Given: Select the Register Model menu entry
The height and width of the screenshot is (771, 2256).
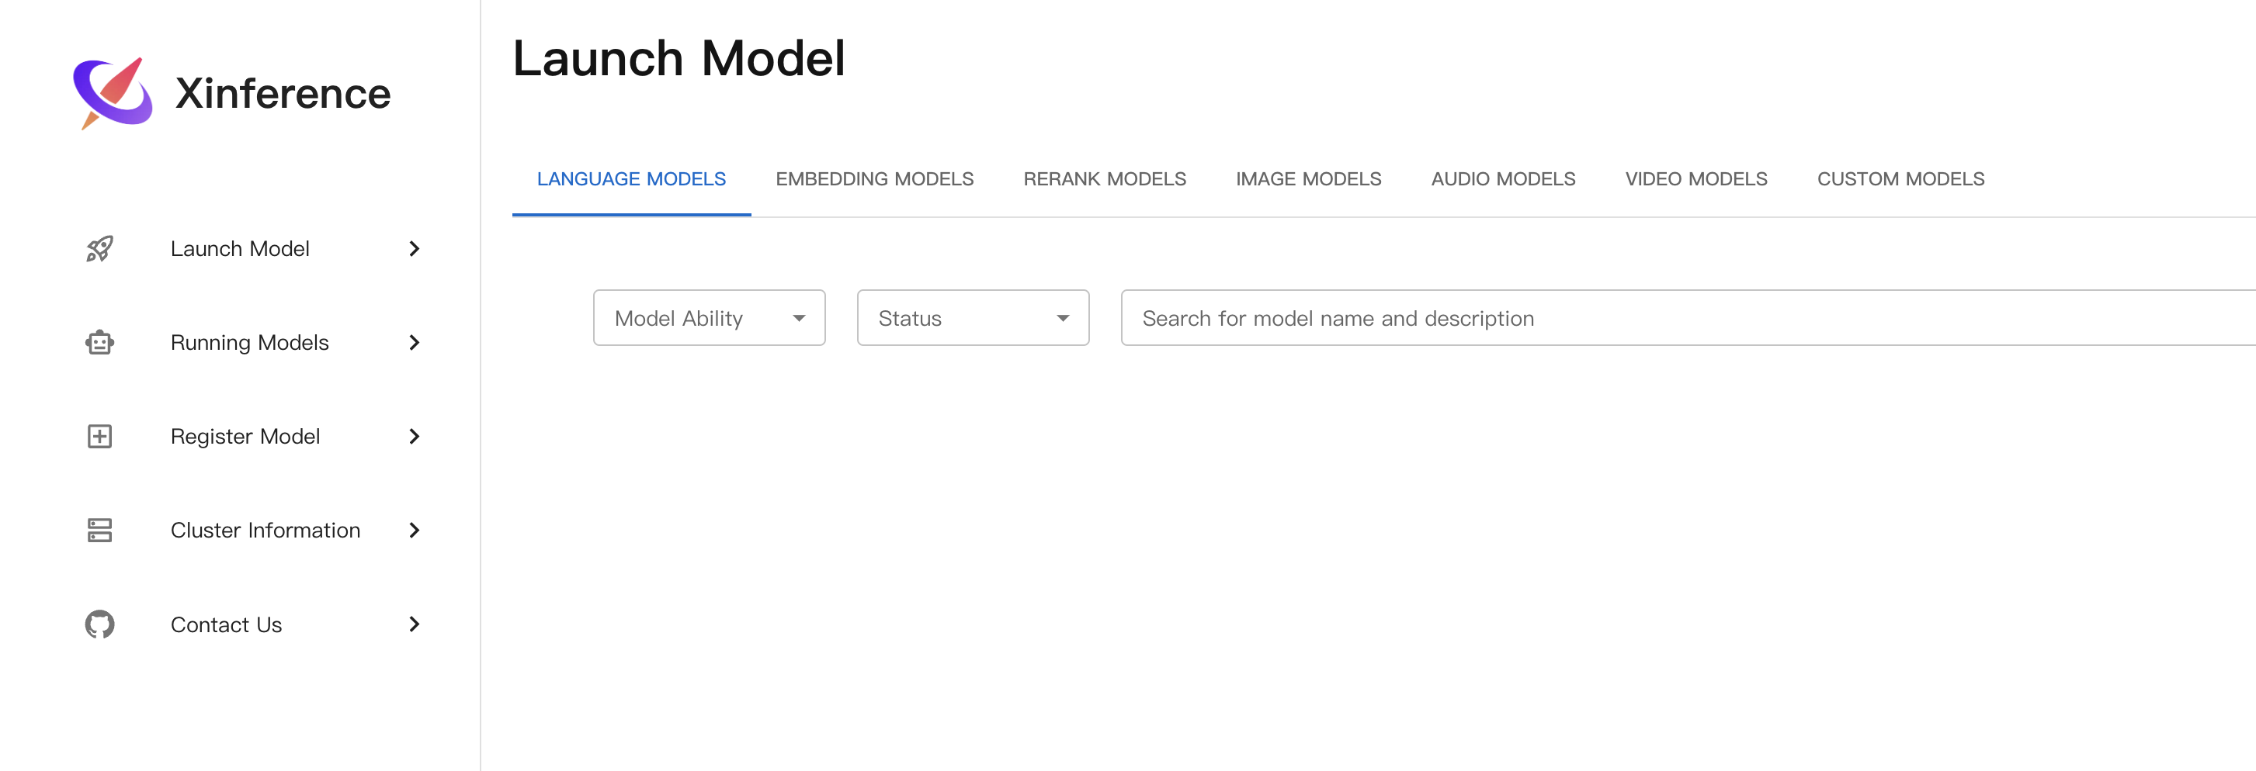Looking at the screenshot, I should (x=245, y=436).
